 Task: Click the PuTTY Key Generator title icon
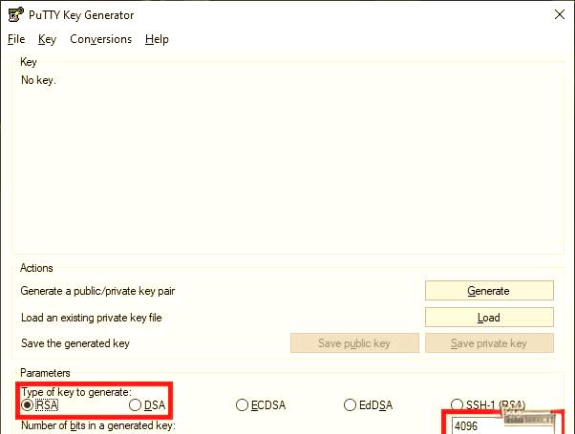click(x=16, y=14)
